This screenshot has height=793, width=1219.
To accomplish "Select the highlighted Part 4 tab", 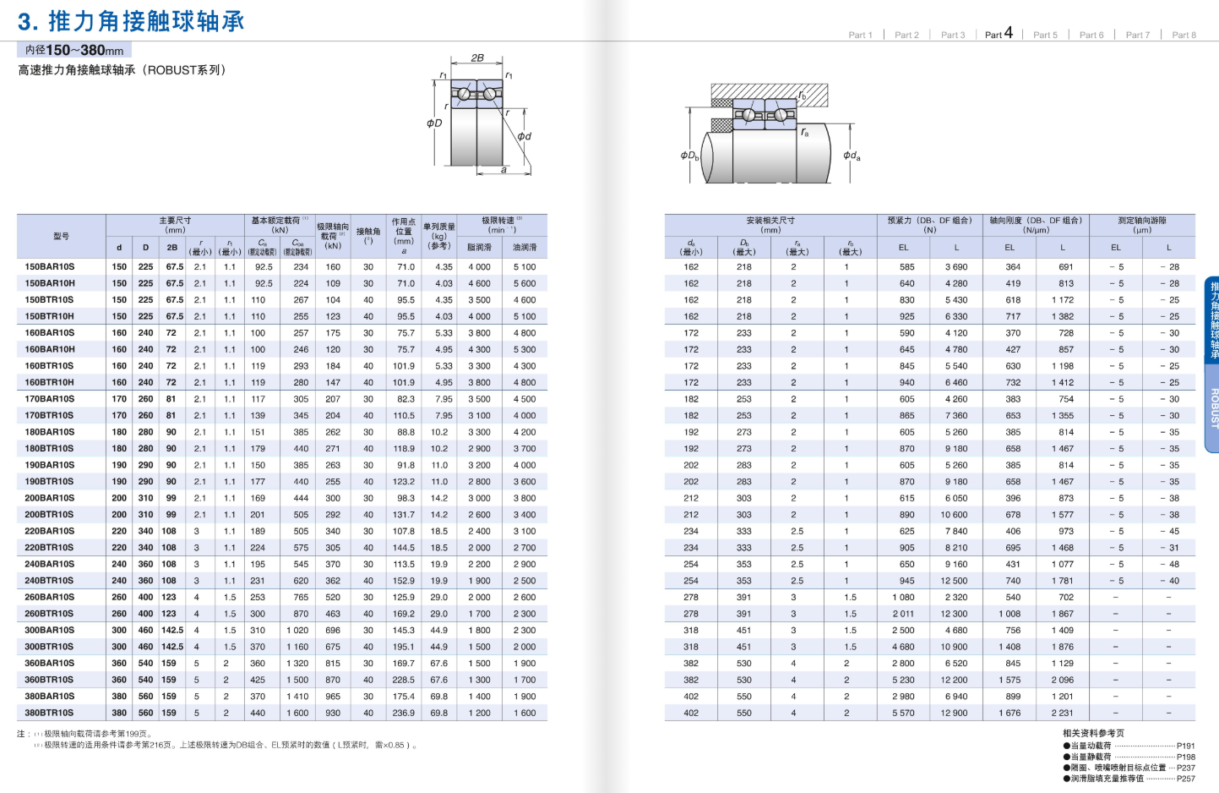I will 999,34.
